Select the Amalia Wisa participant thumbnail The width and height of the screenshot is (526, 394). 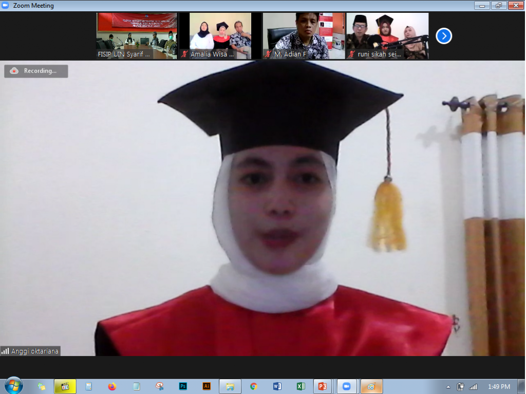click(220, 36)
